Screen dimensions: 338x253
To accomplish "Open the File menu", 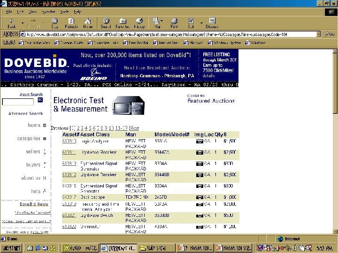I will [9, 12].
